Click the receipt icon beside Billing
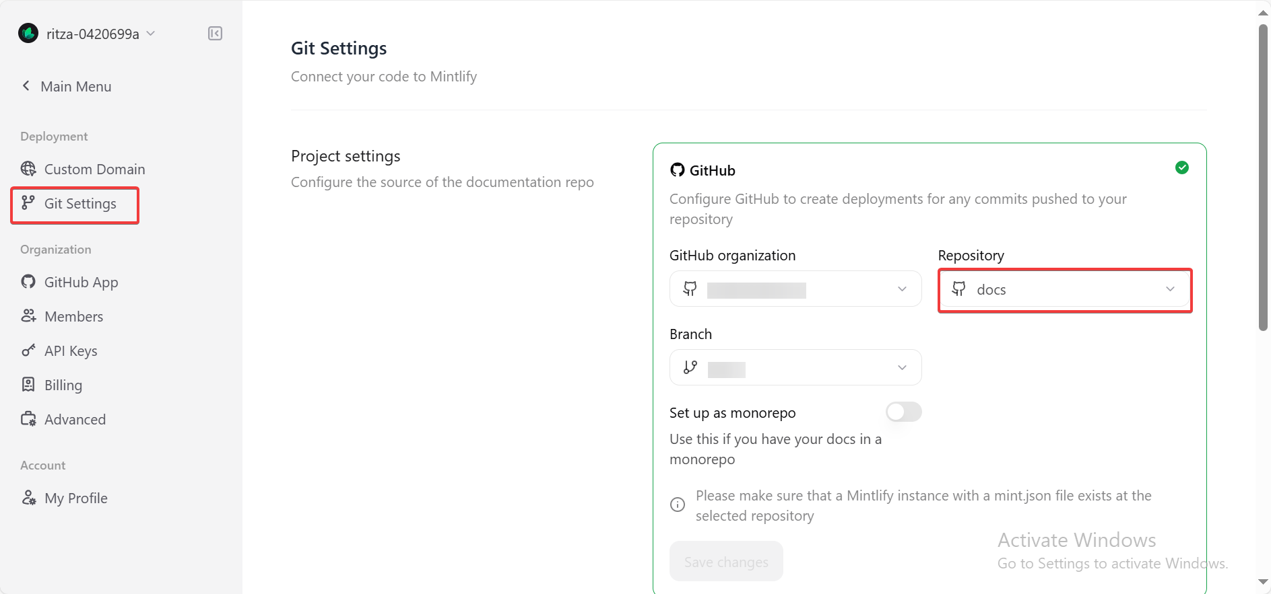The width and height of the screenshot is (1271, 594). click(x=28, y=384)
